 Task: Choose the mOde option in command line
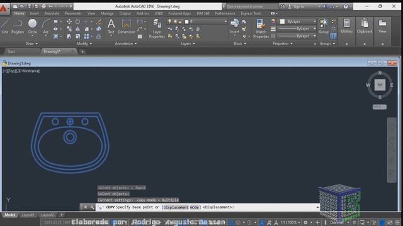[195, 207]
